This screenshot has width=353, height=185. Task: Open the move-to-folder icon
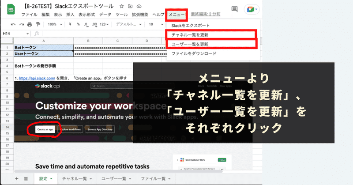pyautogui.click(x=130, y=6)
